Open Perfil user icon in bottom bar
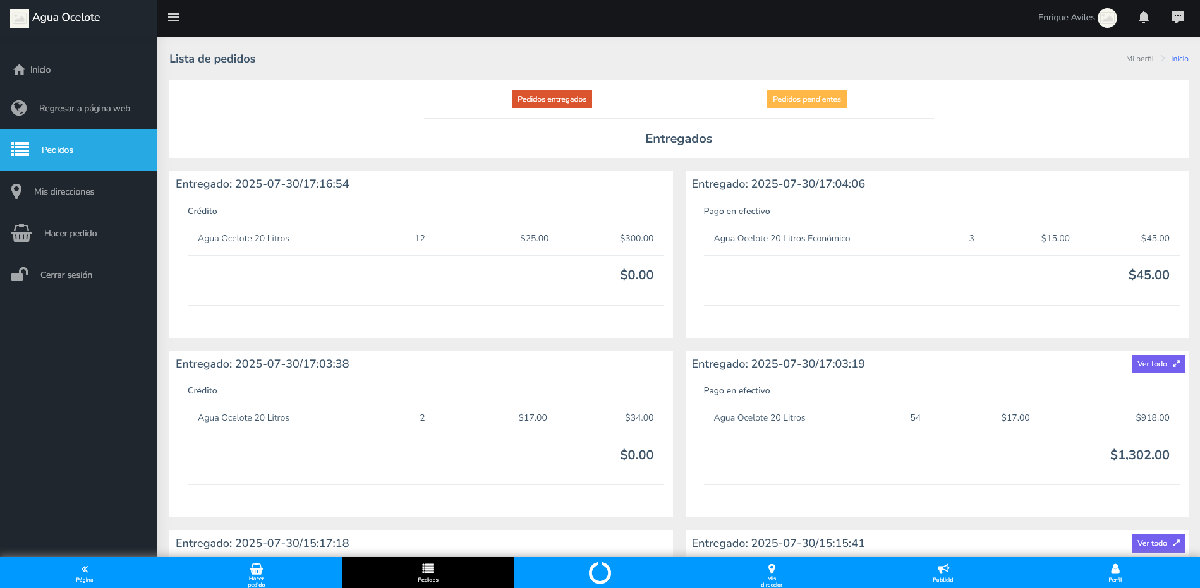 [1115, 572]
